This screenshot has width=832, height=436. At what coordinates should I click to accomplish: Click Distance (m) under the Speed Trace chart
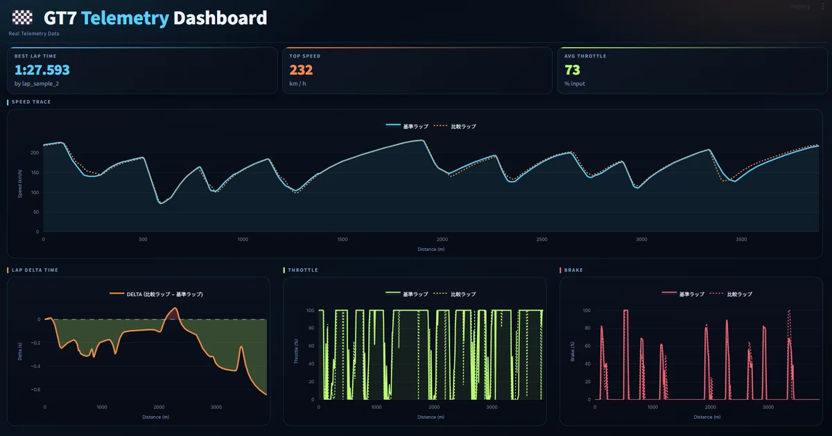click(431, 249)
